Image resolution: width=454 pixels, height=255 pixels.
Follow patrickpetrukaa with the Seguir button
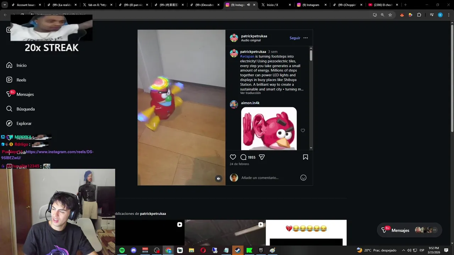coord(295,38)
